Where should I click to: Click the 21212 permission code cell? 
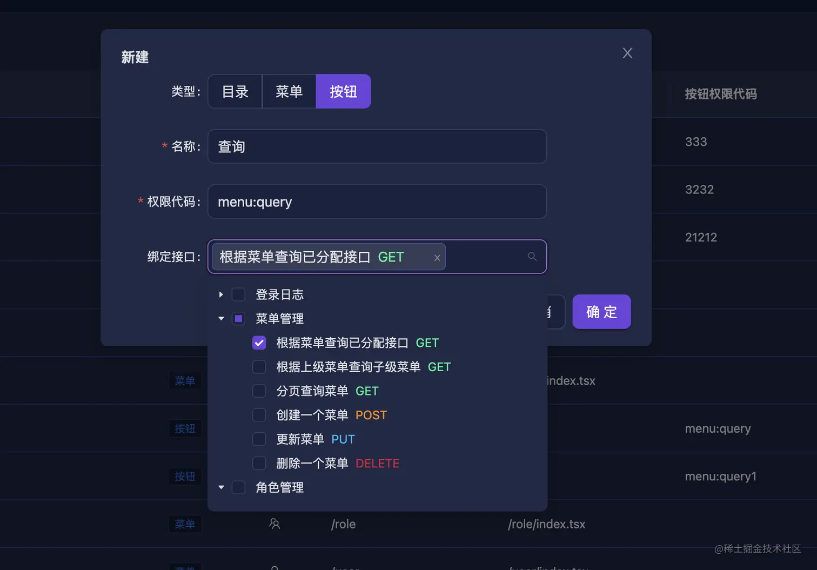[701, 237]
